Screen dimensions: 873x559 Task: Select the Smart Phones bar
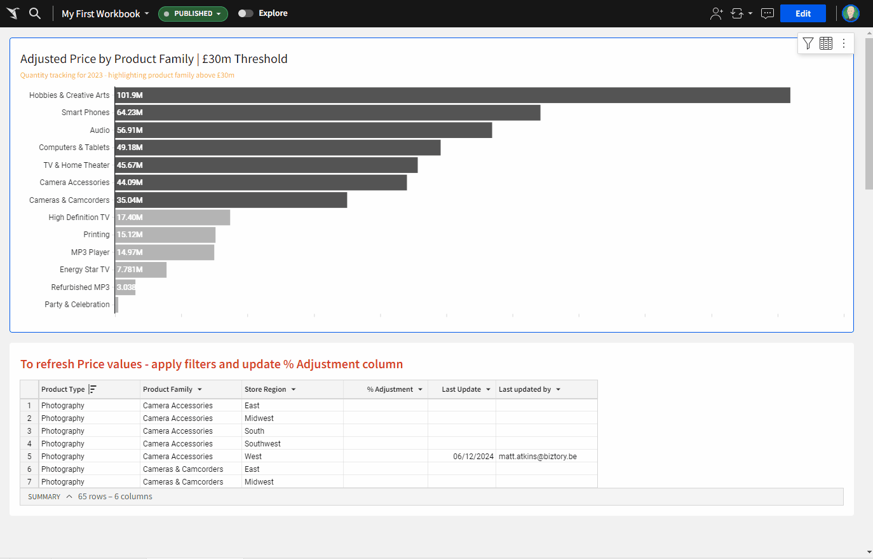pyautogui.click(x=328, y=113)
